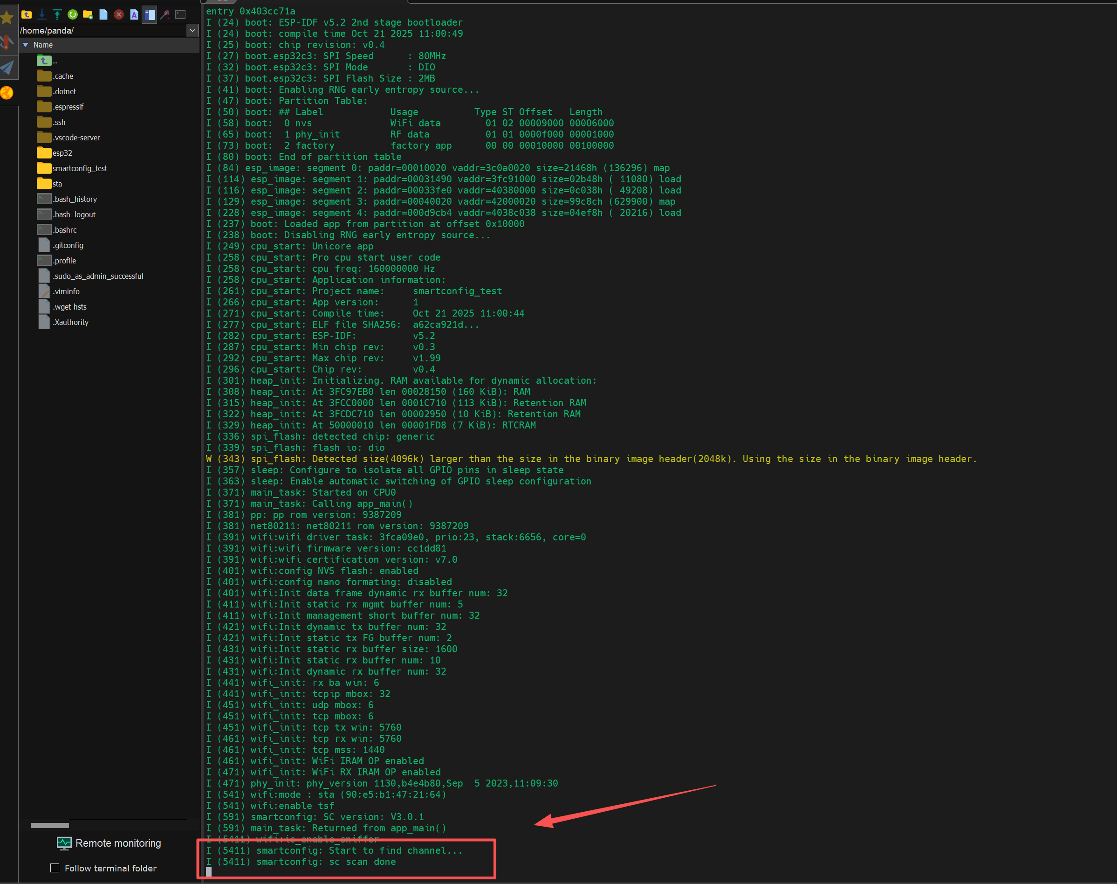Screen dimensions: 1117x884
Task: Click the Remote monitoring button
Action: (x=109, y=843)
